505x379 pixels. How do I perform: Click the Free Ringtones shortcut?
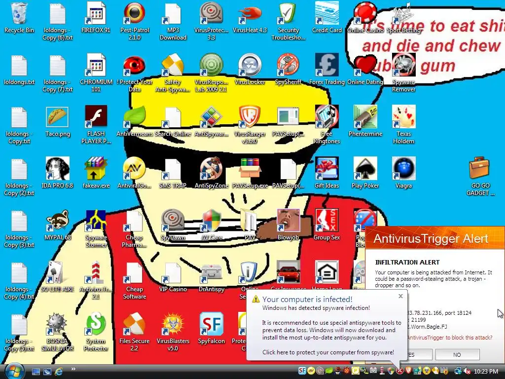click(x=327, y=116)
